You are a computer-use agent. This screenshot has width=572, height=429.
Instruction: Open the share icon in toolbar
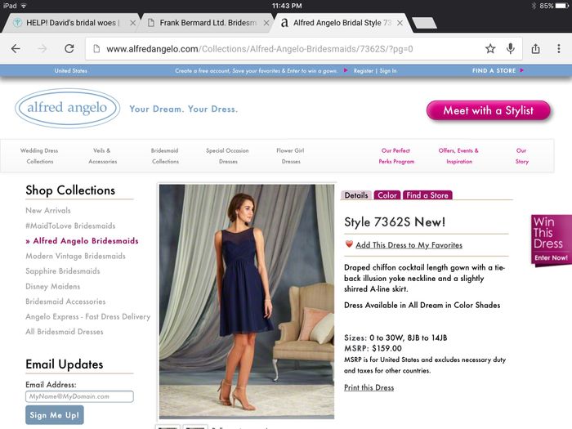tap(536, 48)
